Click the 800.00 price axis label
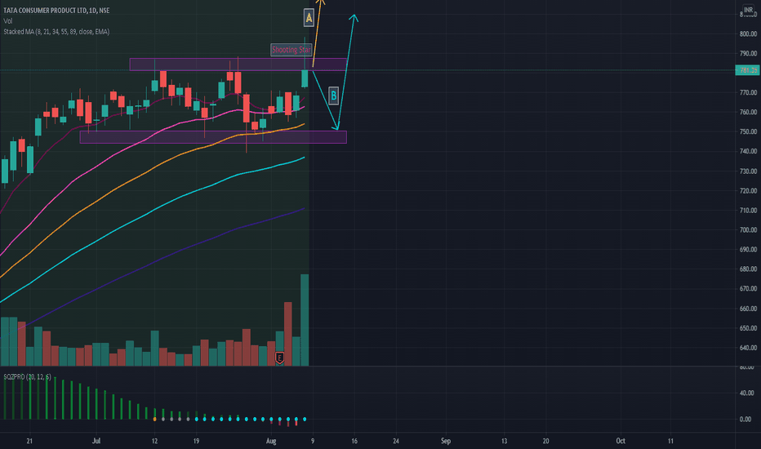This screenshot has width=761, height=449. point(748,34)
